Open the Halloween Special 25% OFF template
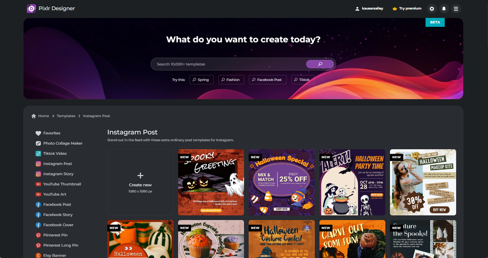488x258 pixels. [x=282, y=182]
